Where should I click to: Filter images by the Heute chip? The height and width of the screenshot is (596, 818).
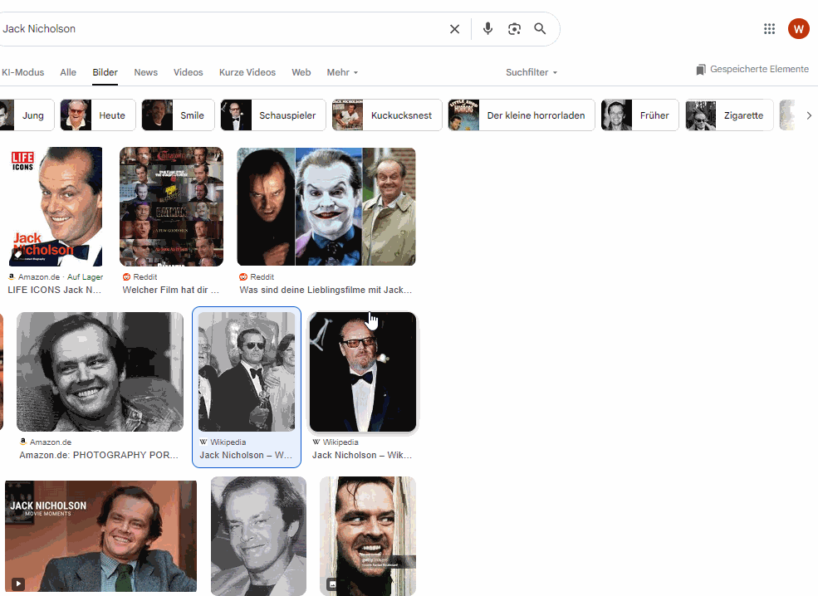pos(97,115)
